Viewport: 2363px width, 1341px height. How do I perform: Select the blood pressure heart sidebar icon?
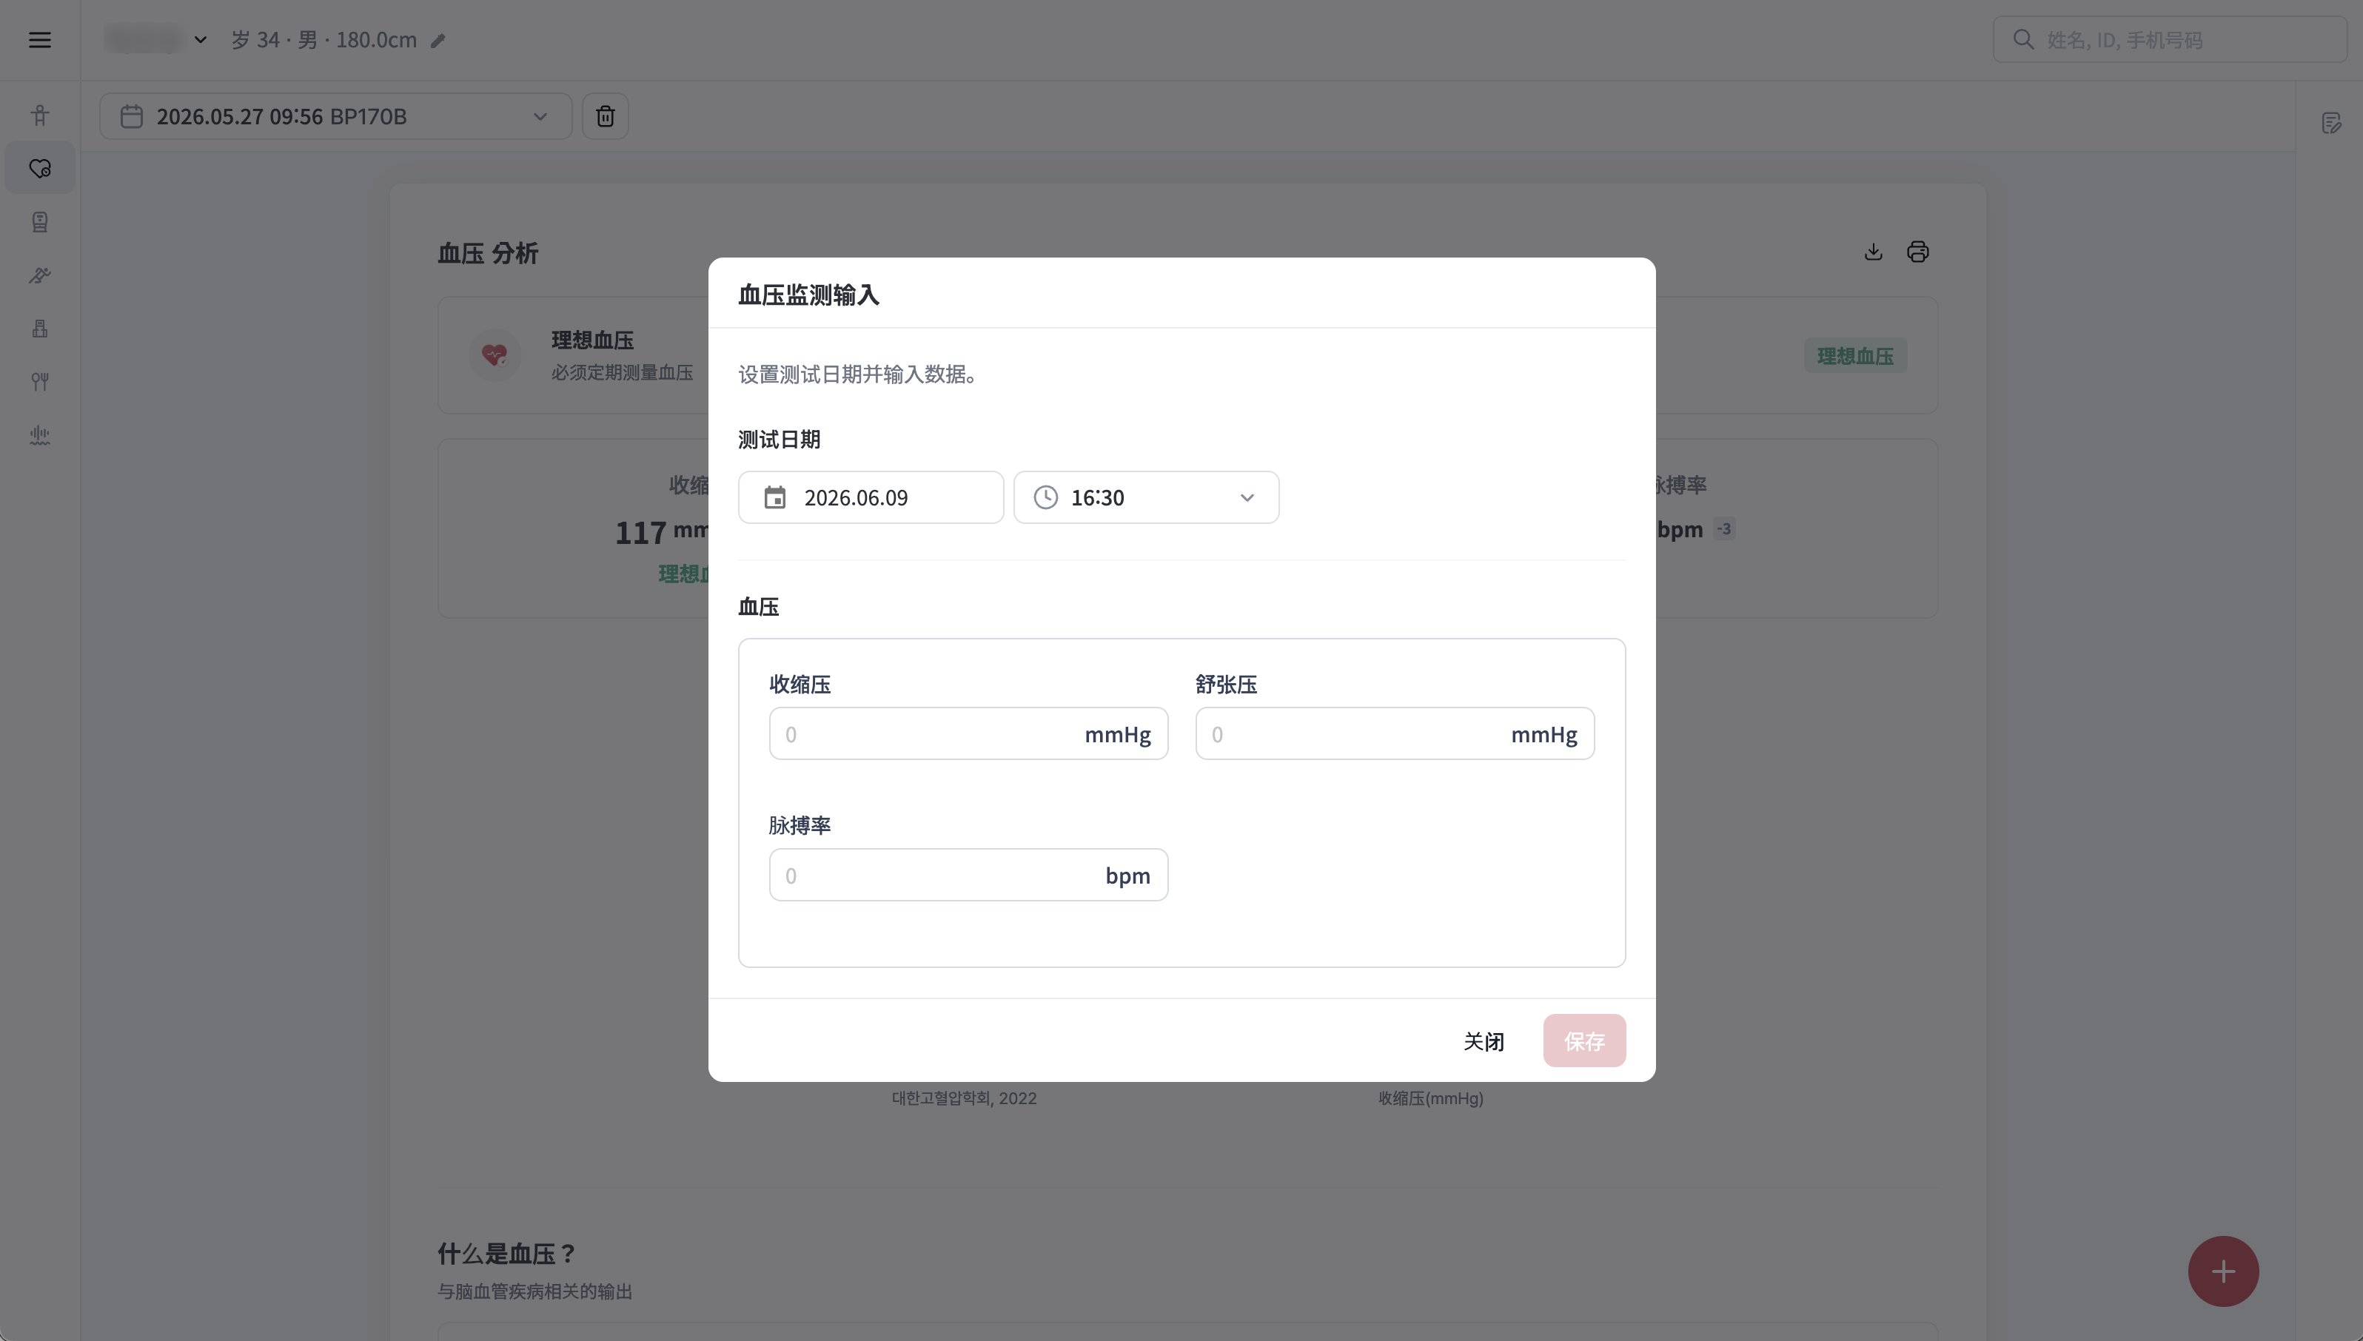tap(40, 169)
